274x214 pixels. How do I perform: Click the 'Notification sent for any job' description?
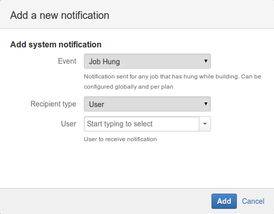172,82
